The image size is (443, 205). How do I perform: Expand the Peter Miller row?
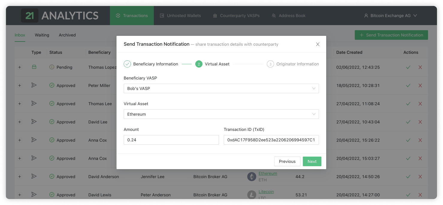pyautogui.click(x=19, y=85)
